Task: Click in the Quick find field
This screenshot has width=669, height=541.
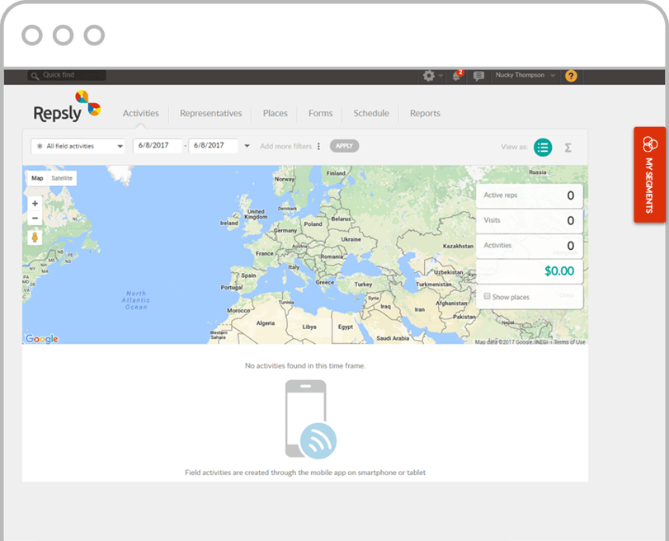Action: pyautogui.click(x=68, y=76)
